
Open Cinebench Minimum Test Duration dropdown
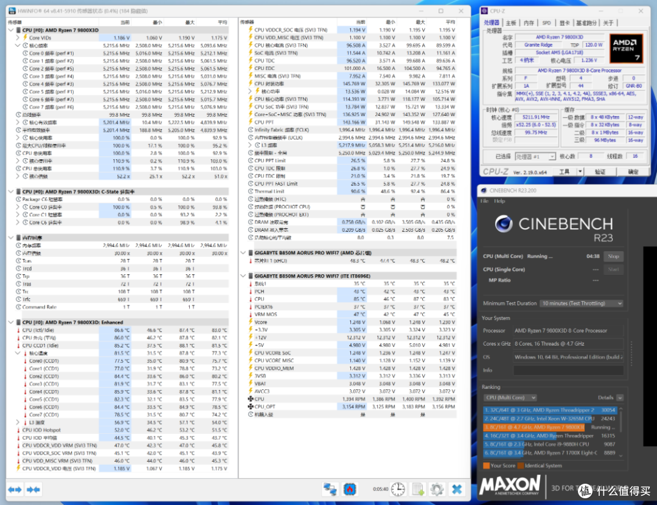click(581, 304)
